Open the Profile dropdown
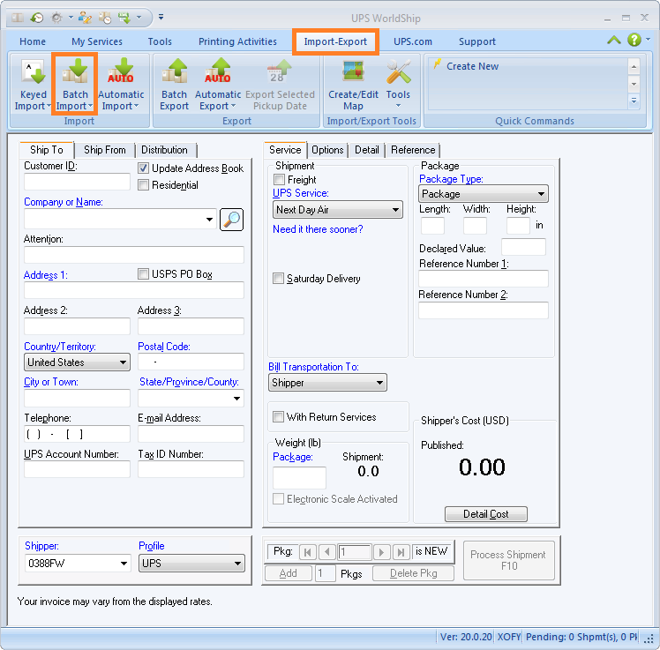 coord(191,564)
